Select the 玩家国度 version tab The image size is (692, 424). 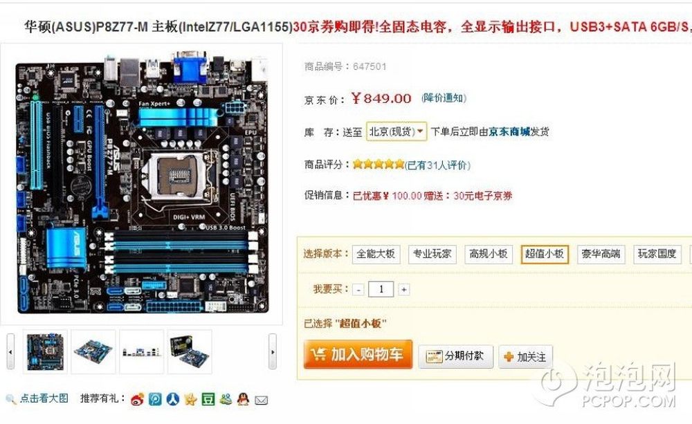(x=657, y=254)
